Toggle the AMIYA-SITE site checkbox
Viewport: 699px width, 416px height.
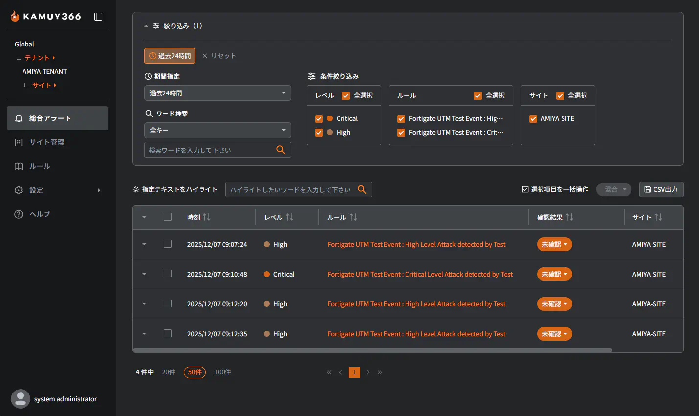coord(533,119)
